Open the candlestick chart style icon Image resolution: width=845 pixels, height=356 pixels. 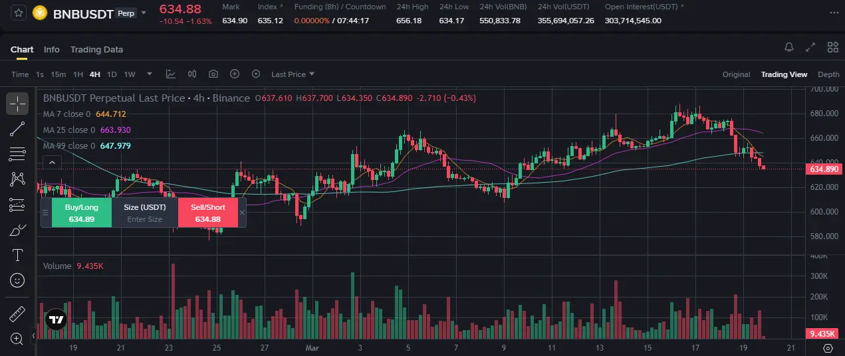[x=192, y=74]
